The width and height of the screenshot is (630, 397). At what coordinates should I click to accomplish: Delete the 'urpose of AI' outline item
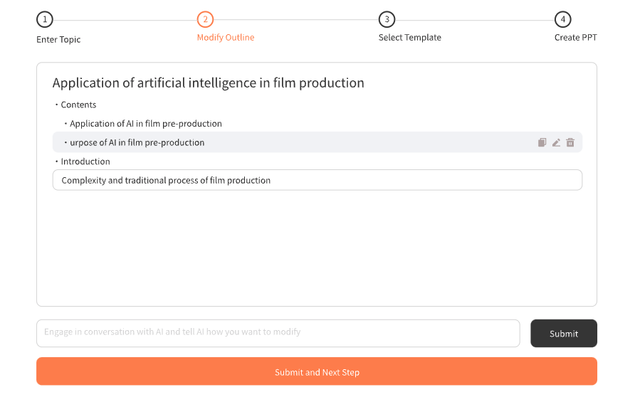[x=570, y=142]
